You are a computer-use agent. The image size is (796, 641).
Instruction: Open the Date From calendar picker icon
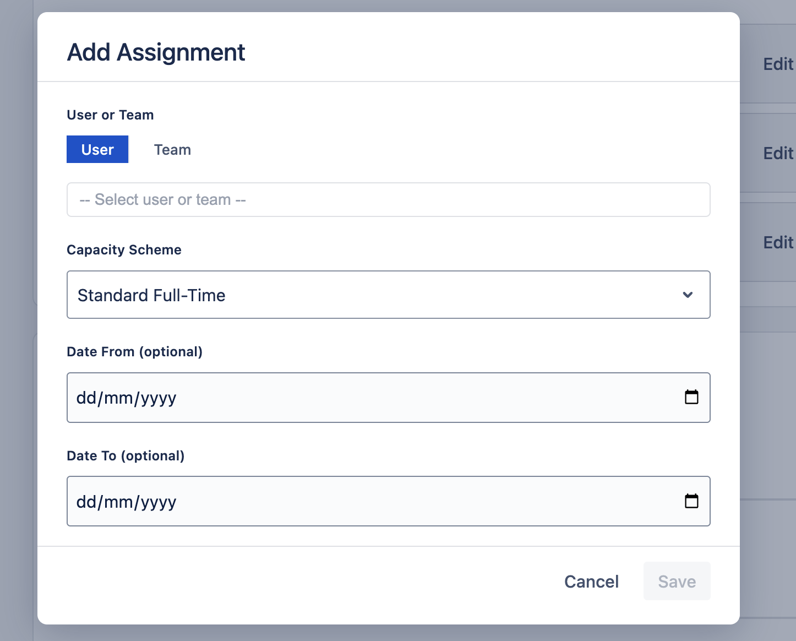click(x=692, y=397)
